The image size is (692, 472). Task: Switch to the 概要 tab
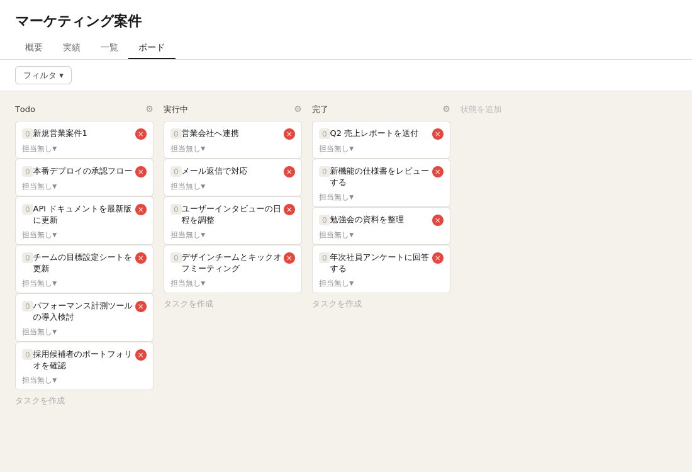click(x=34, y=48)
